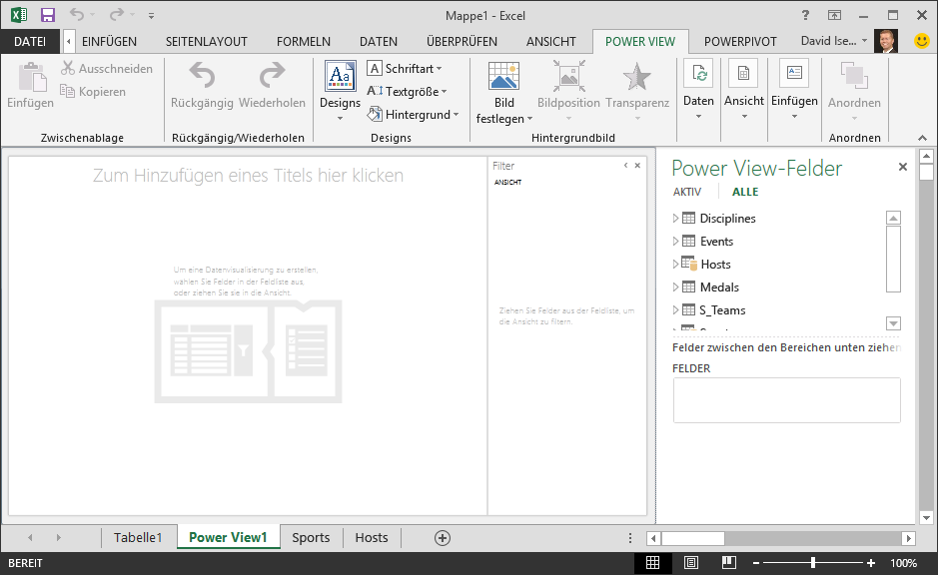Click the Rückgängig ribbon button

click(x=202, y=86)
